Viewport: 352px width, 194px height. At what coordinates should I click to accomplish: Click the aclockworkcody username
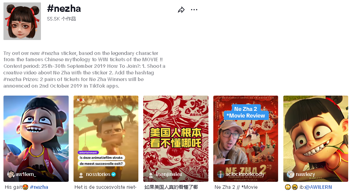pyautogui.click(x=245, y=174)
